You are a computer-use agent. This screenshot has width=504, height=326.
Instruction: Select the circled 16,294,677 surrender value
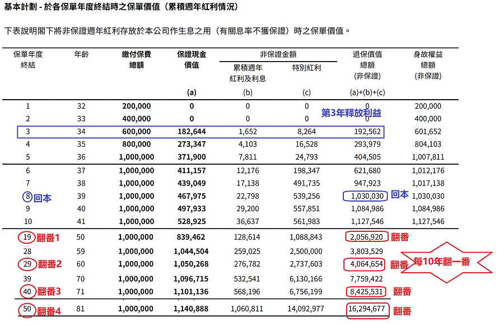tap(367, 309)
